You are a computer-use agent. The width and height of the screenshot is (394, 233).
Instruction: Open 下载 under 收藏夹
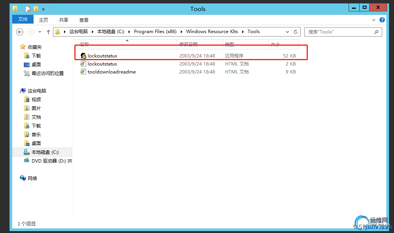36,56
